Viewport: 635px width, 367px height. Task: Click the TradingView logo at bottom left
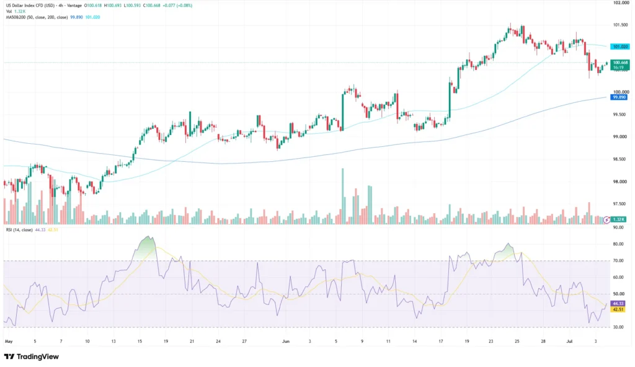pyautogui.click(x=32, y=356)
